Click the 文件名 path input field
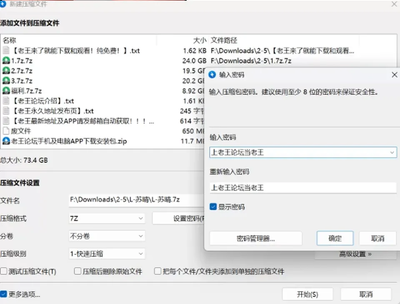 pos(137,200)
